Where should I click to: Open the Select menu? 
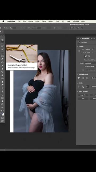51,21
